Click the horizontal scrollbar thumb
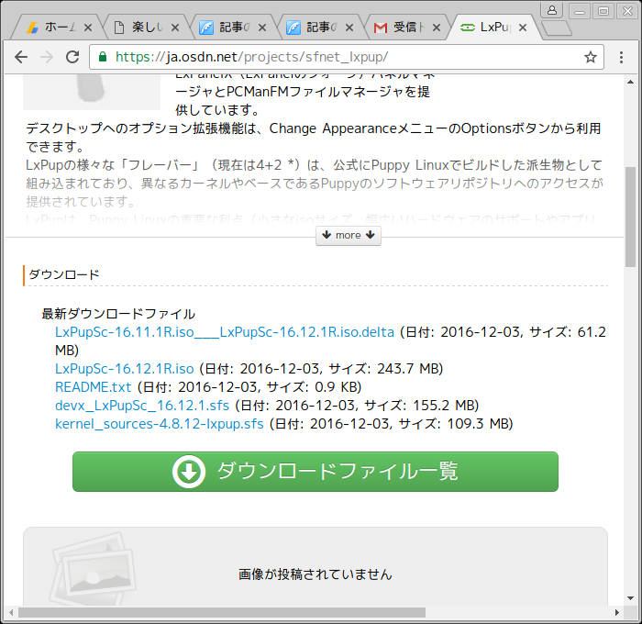642x624 pixels. click(222, 612)
